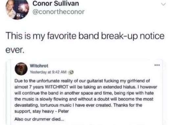Open Conor Sullivan's profile picture

17,9
